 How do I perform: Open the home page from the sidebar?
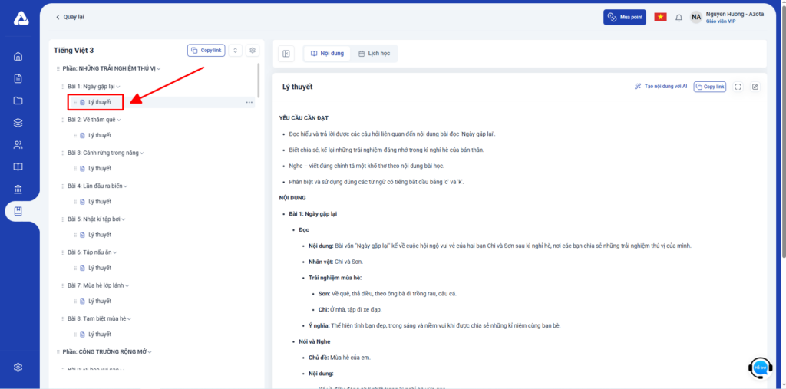(x=18, y=56)
